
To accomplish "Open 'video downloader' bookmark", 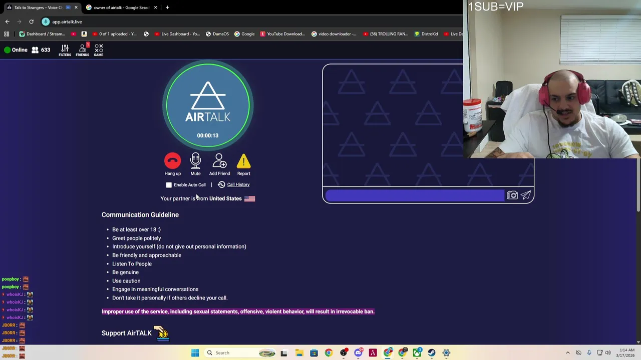I will [334, 34].
